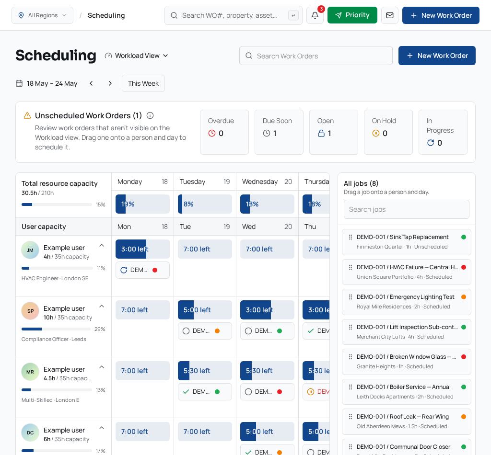Grab drag handle of Sink Tap Replacement job
The image size is (491, 455).
(351, 238)
